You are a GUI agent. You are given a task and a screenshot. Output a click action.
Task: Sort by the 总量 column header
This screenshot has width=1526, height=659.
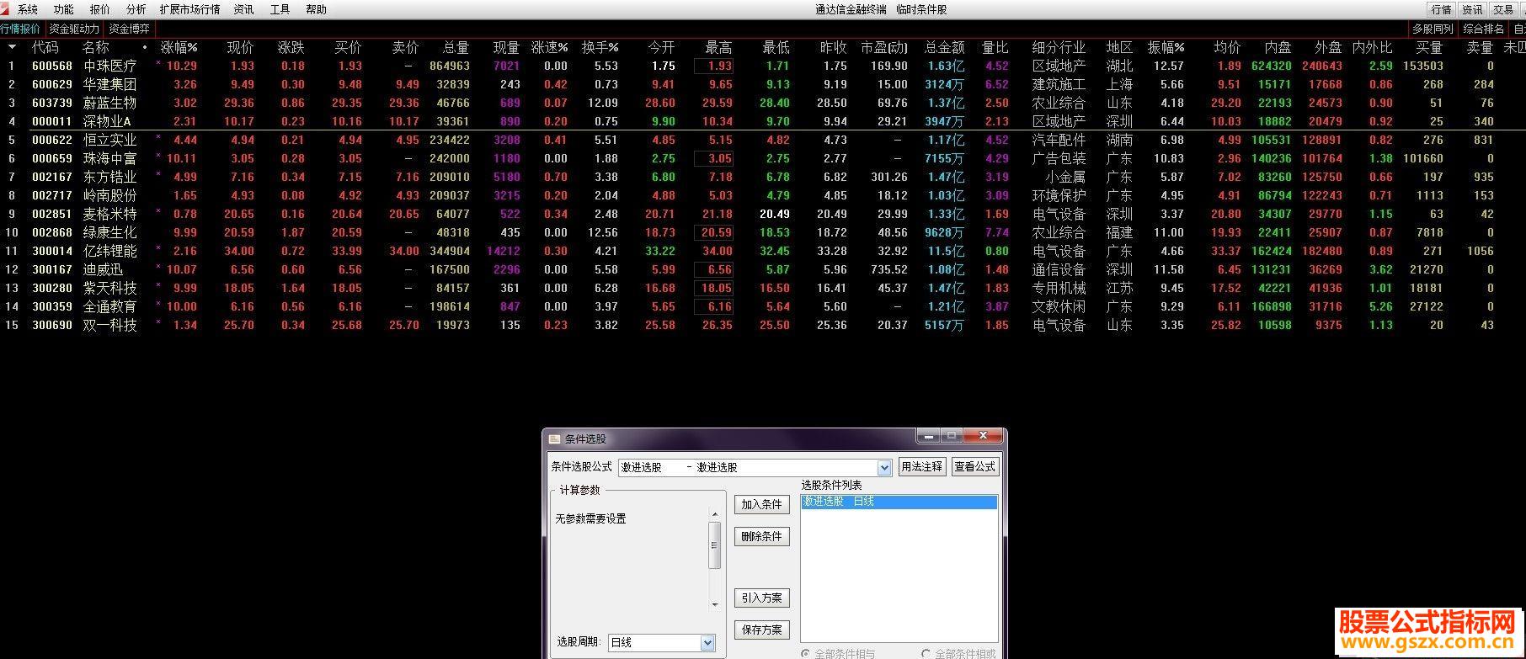(456, 47)
